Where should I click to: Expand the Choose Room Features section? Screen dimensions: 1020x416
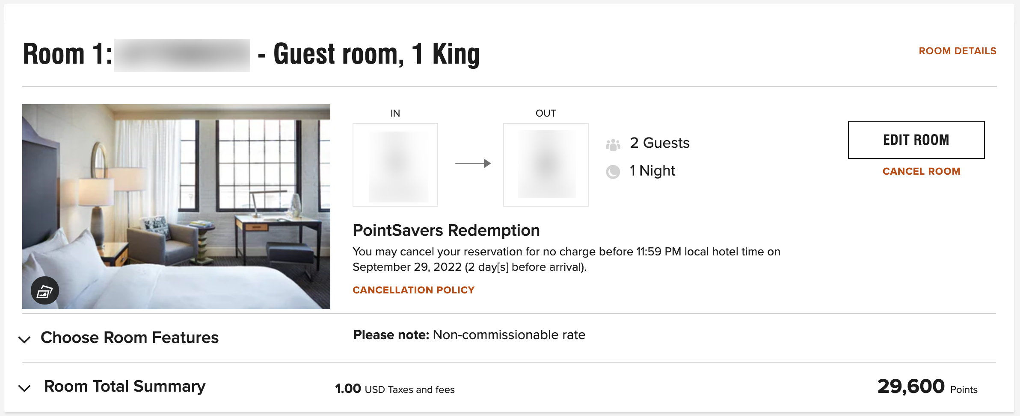[x=25, y=339]
